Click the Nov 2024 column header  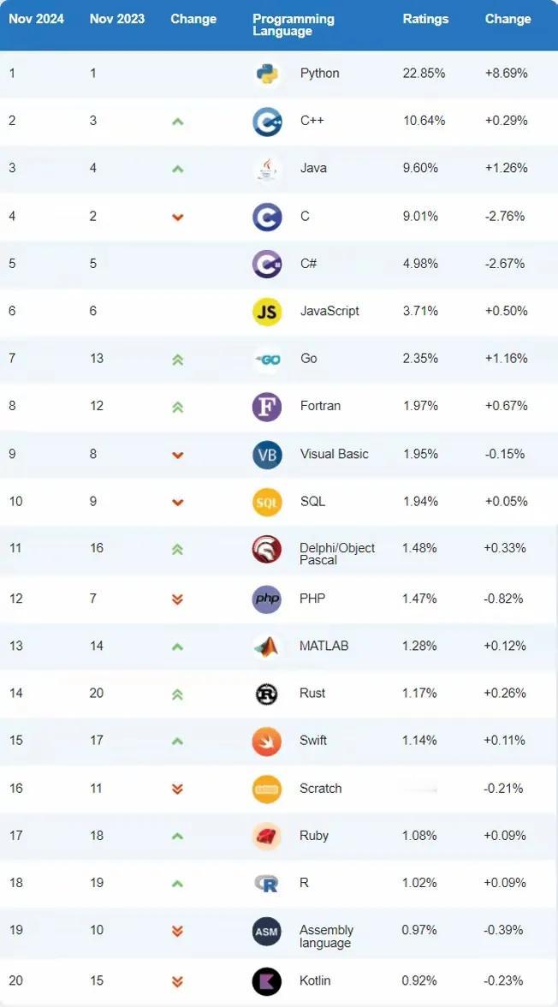(x=36, y=19)
